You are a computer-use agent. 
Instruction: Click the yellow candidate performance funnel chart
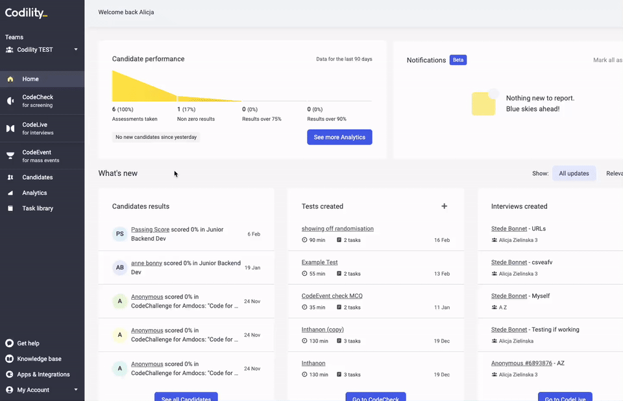click(177, 86)
